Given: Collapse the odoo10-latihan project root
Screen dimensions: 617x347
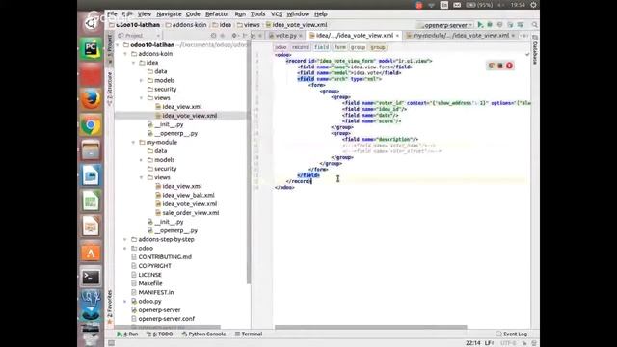Looking at the screenshot, I should tap(118, 45).
